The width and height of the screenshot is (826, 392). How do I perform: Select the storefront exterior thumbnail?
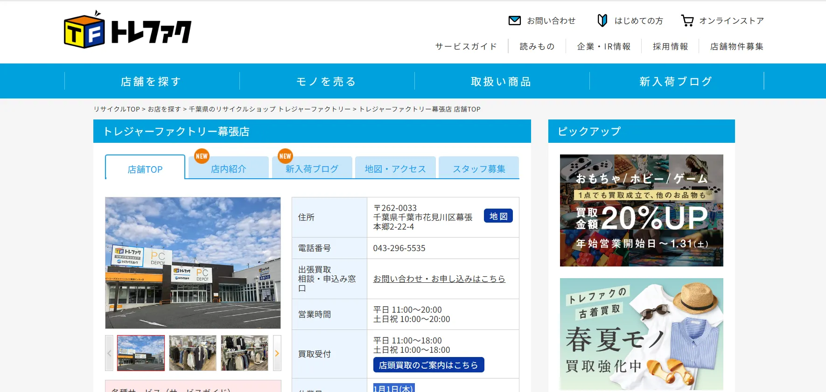141,353
